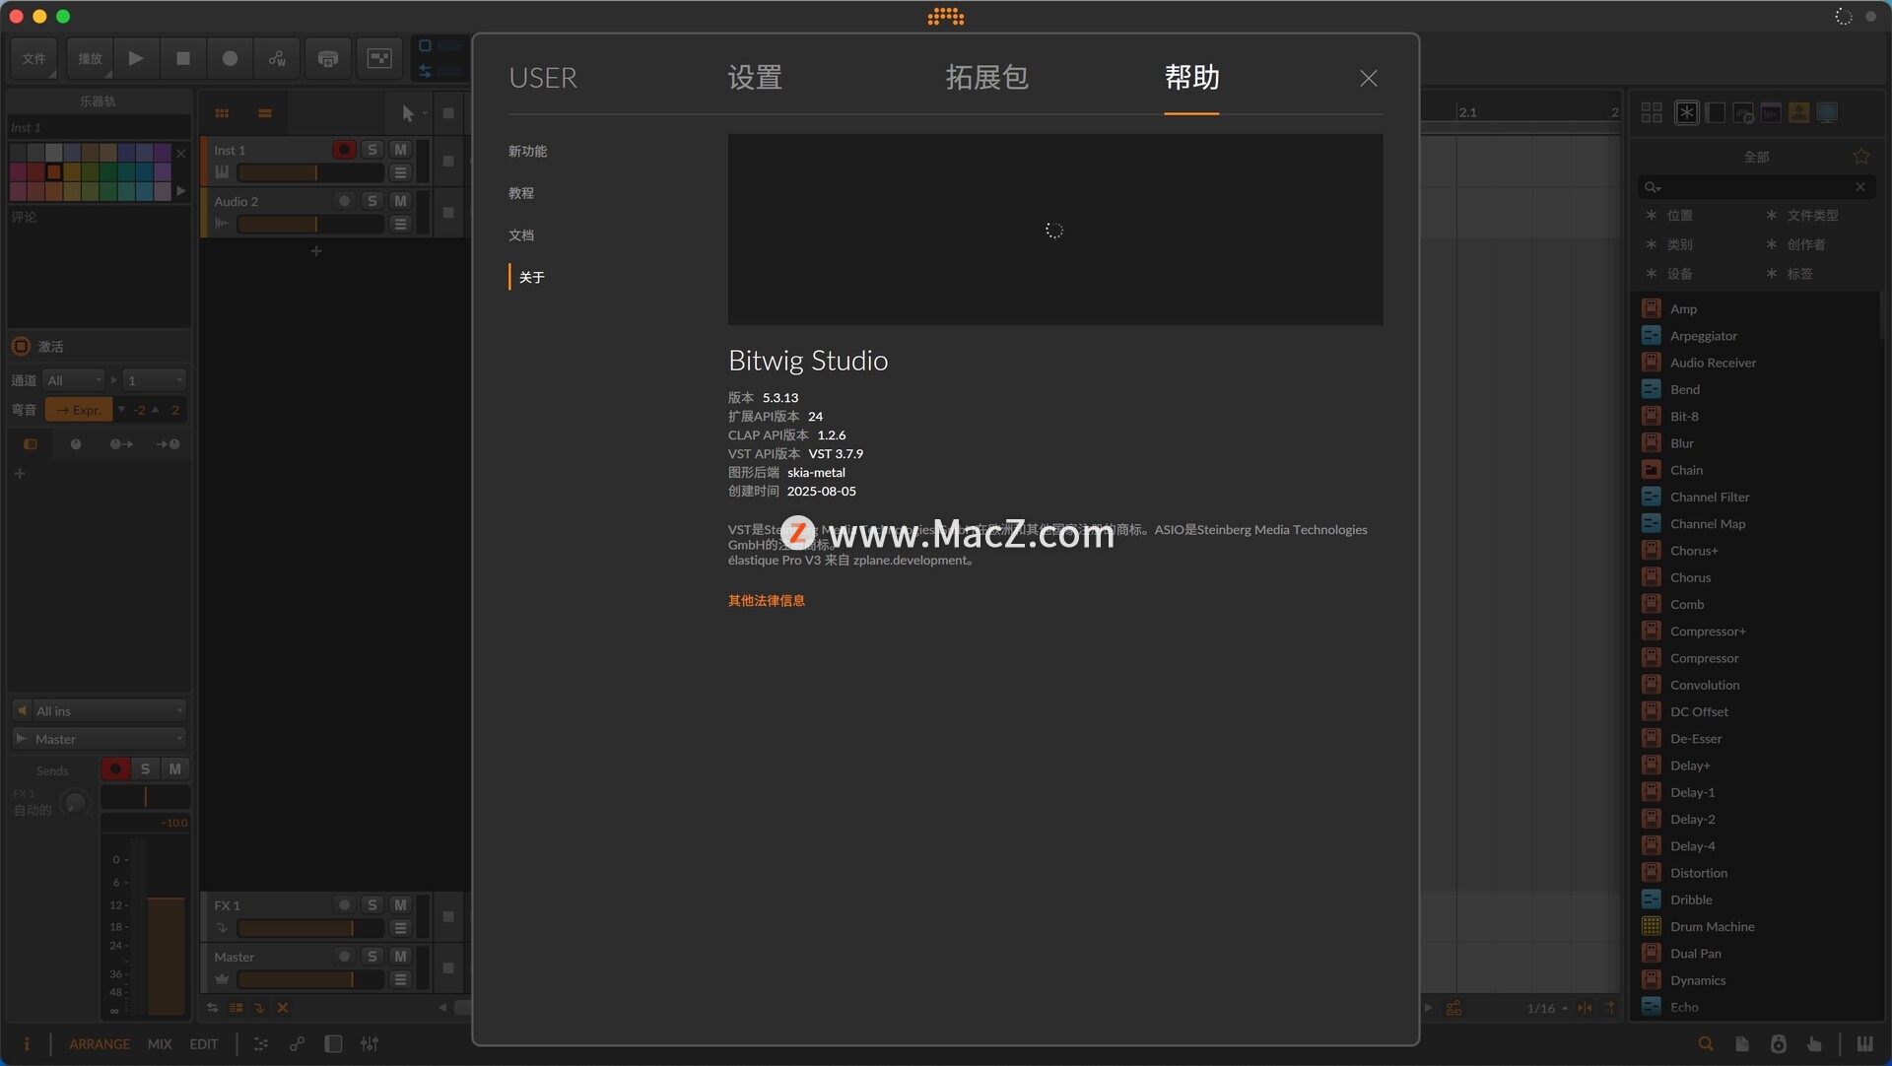Open the Master output dropdown
The width and height of the screenshot is (1892, 1066).
[99, 738]
